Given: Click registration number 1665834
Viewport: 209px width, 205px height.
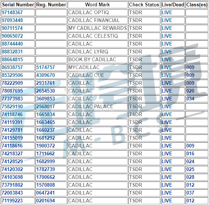Looking at the screenshot, I should tap(46, 114).
